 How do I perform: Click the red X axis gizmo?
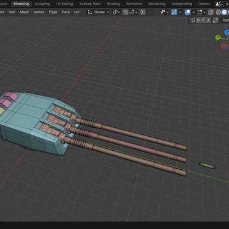click(223, 46)
